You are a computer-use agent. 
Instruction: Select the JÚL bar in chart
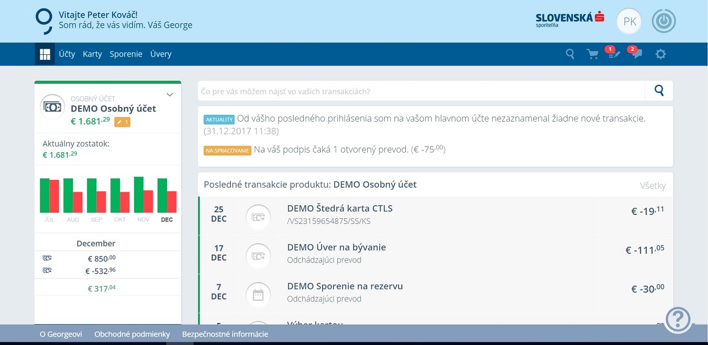49,196
